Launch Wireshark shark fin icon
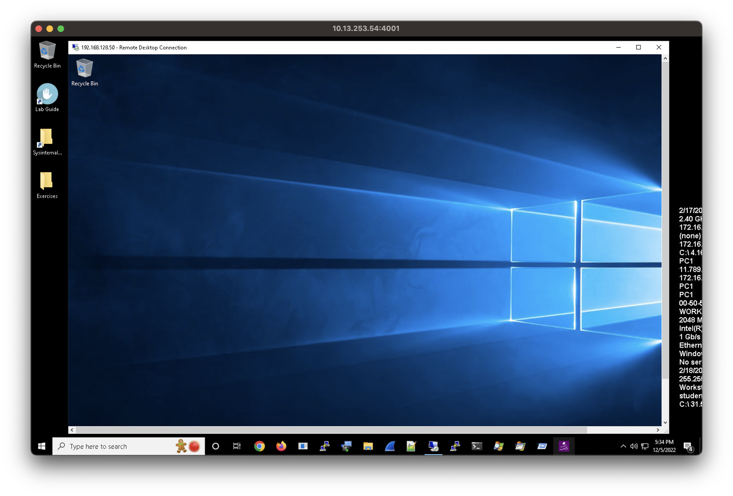This screenshot has width=733, height=496. [390, 446]
